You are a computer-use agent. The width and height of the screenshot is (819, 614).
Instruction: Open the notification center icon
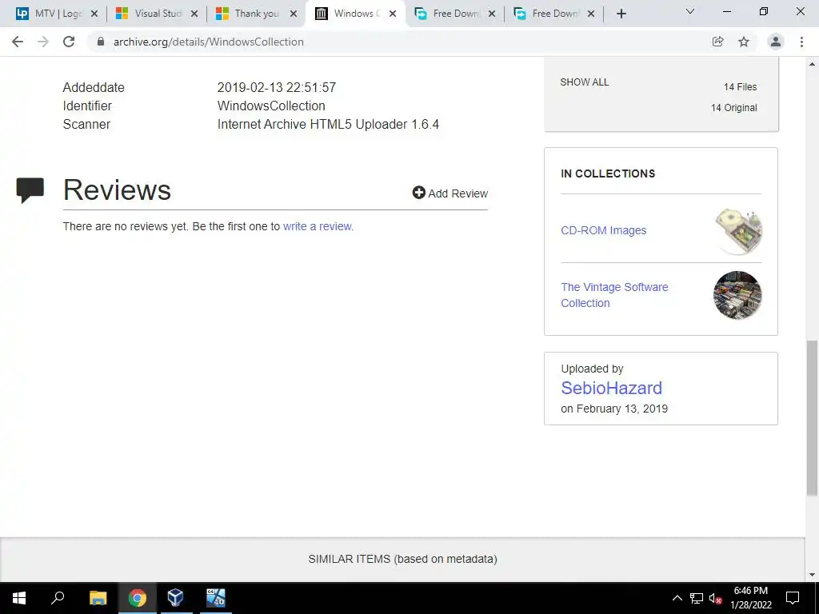pyautogui.click(x=793, y=598)
